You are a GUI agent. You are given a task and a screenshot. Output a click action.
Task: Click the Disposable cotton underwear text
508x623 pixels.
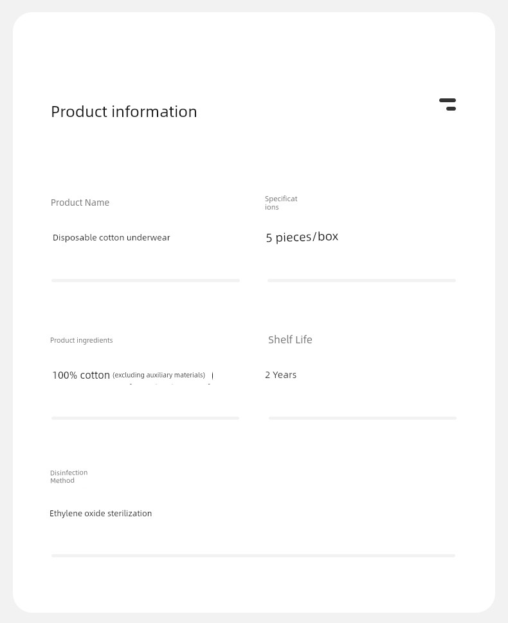tap(111, 238)
